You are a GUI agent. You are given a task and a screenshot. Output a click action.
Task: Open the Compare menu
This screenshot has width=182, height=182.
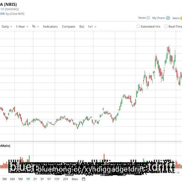69,27
